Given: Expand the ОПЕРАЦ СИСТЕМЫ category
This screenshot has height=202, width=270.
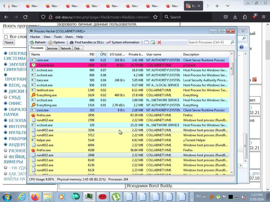Looking at the screenshot, I should [x=6, y=53].
